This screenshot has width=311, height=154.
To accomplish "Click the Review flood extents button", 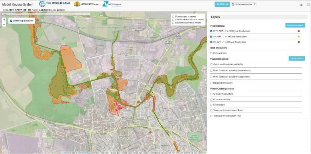I will point(295,25).
